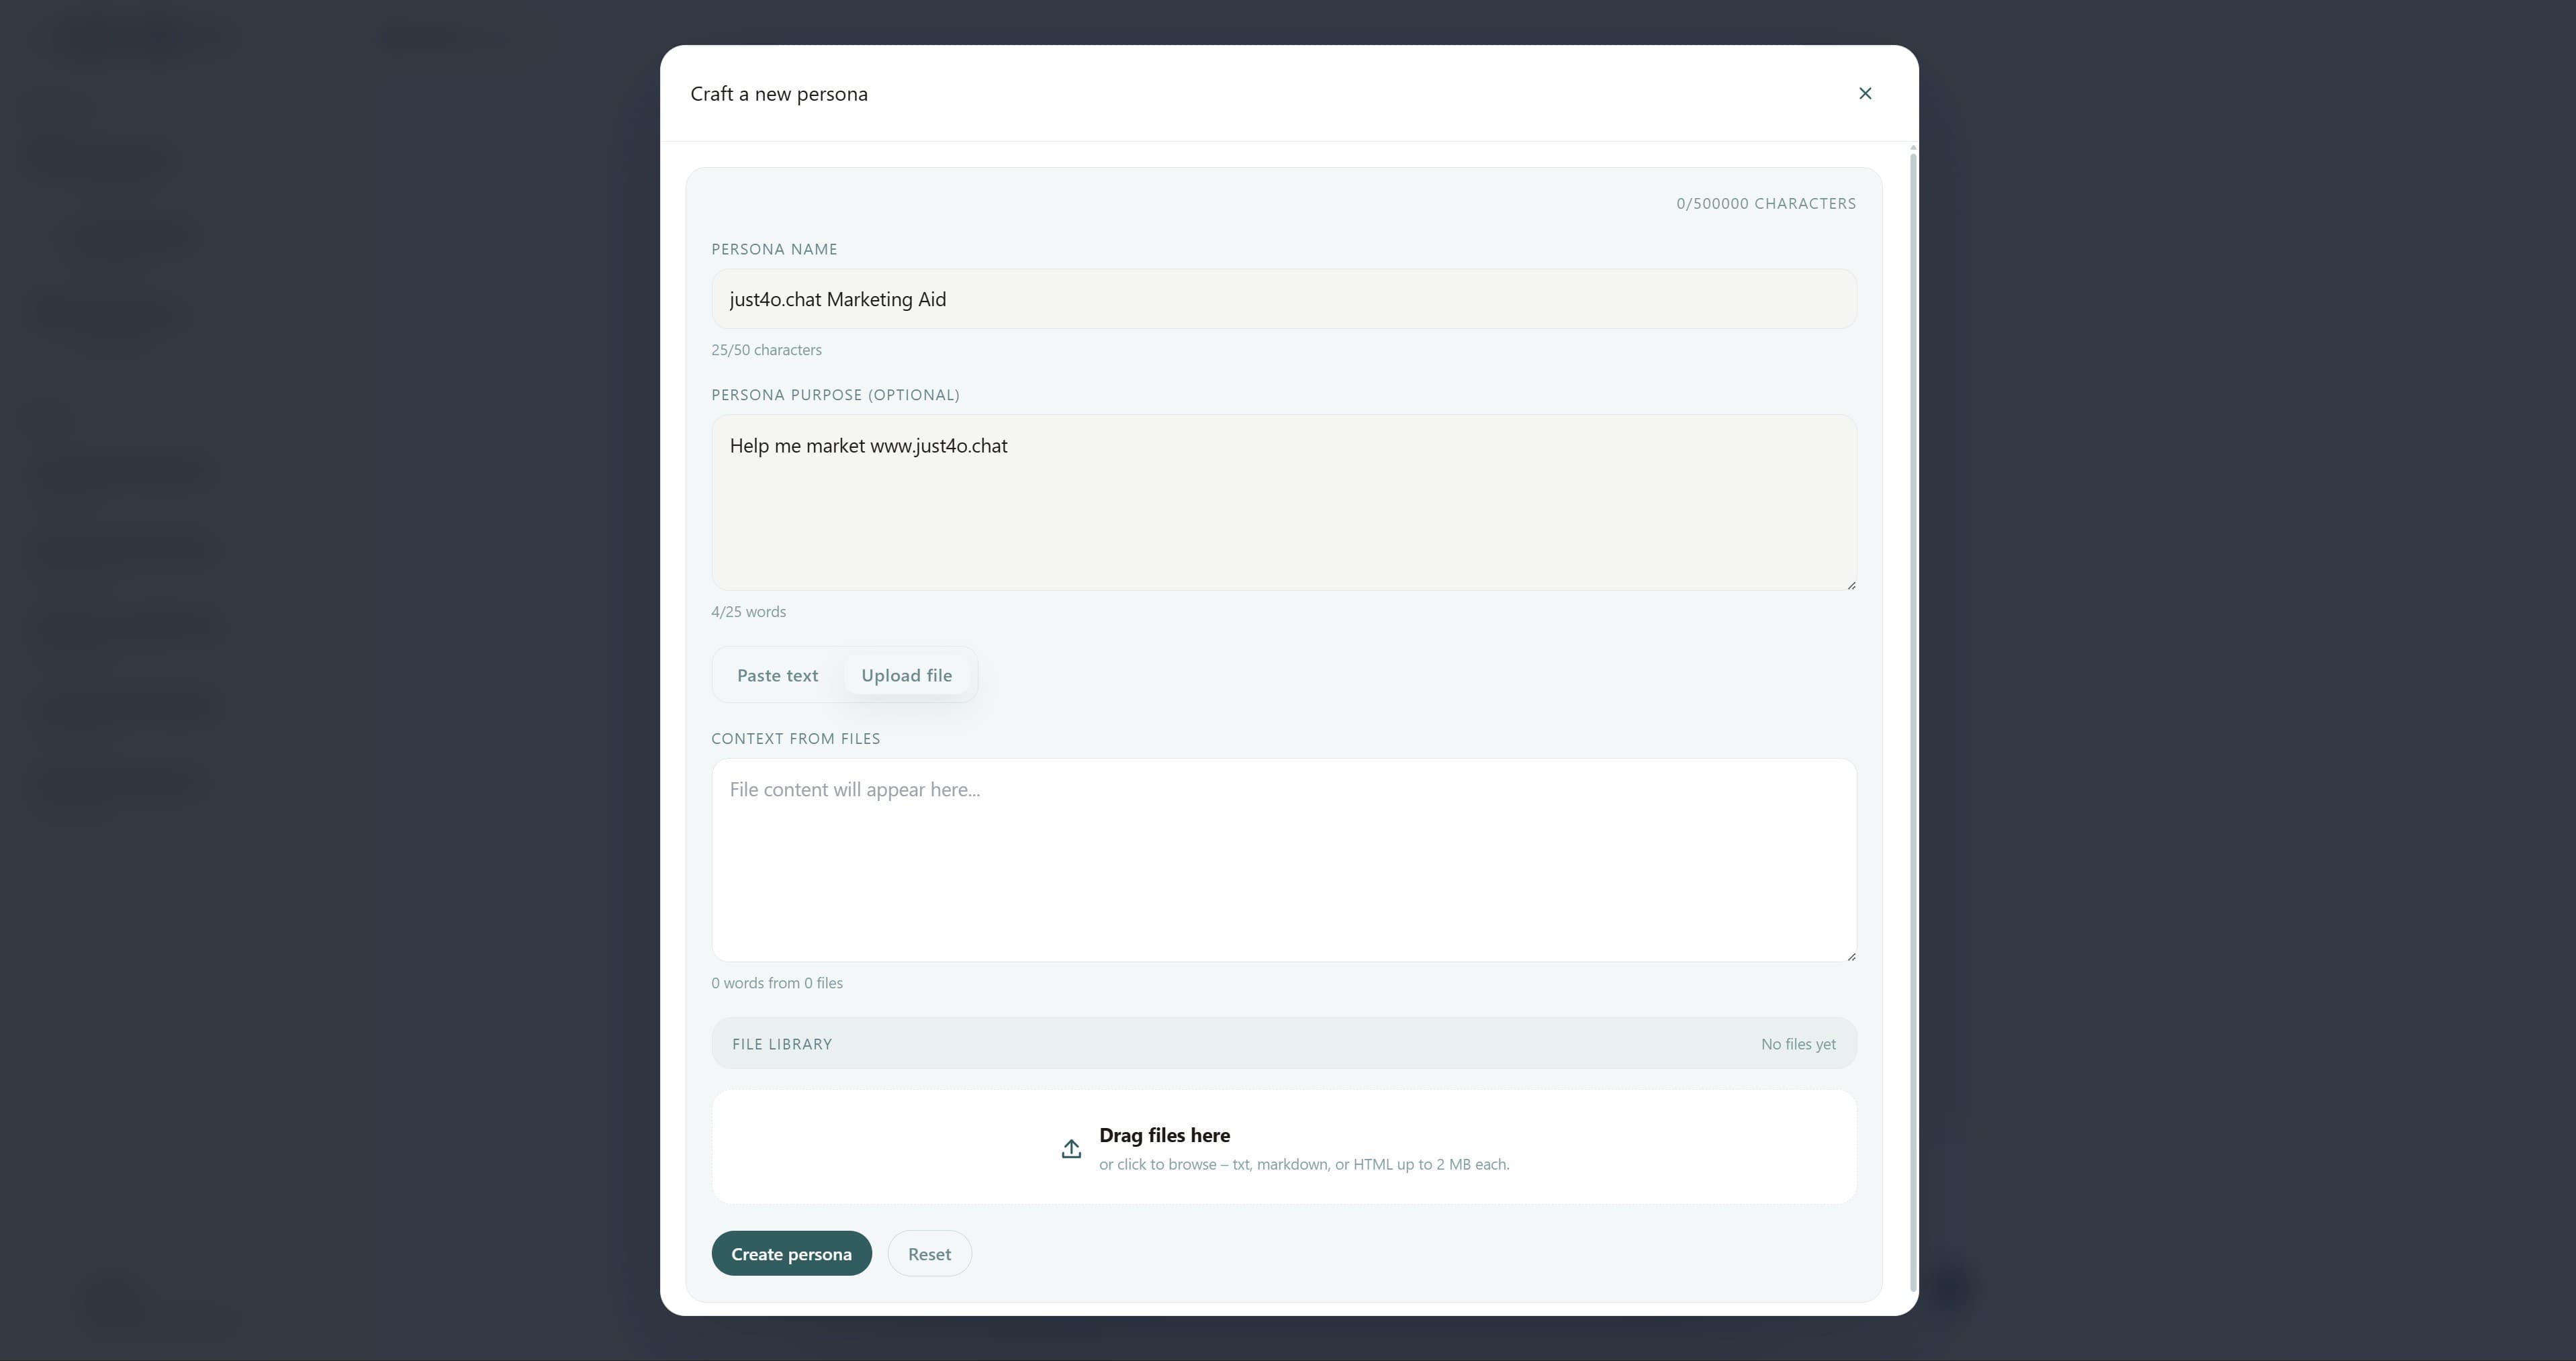Screen dimensions: 2576x1361
Task: Click the Create persona button
Action: coord(791,1253)
